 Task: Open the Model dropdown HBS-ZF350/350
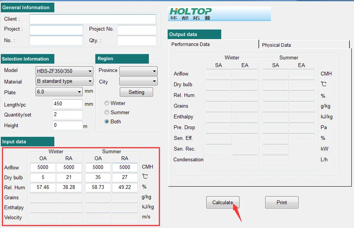click(x=64, y=71)
